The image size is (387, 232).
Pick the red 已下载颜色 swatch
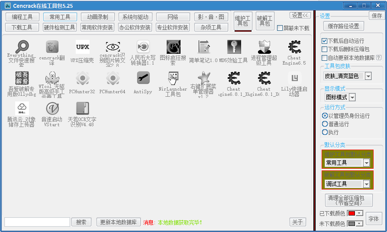point(352,213)
